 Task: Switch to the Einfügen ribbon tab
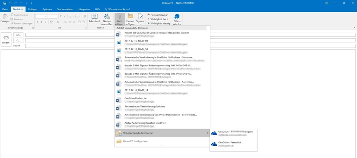click(x=33, y=9)
